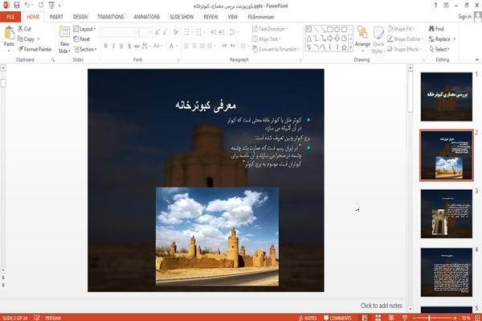Start Slide Show from status bar icon

pyautogui.click(x=405, y=318)
